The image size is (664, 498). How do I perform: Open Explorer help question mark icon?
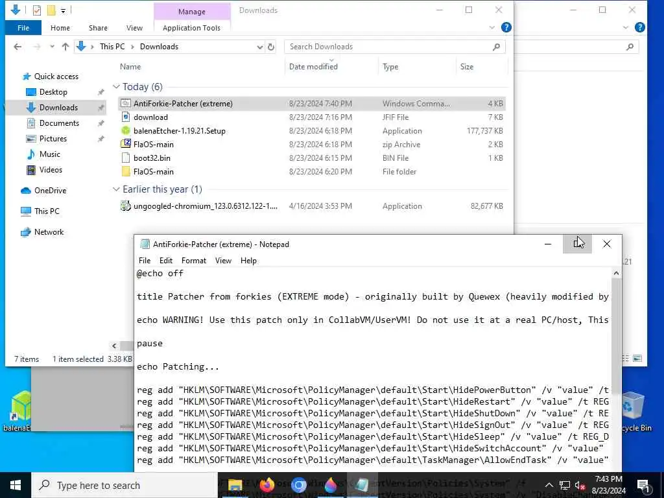coord(506,27)
